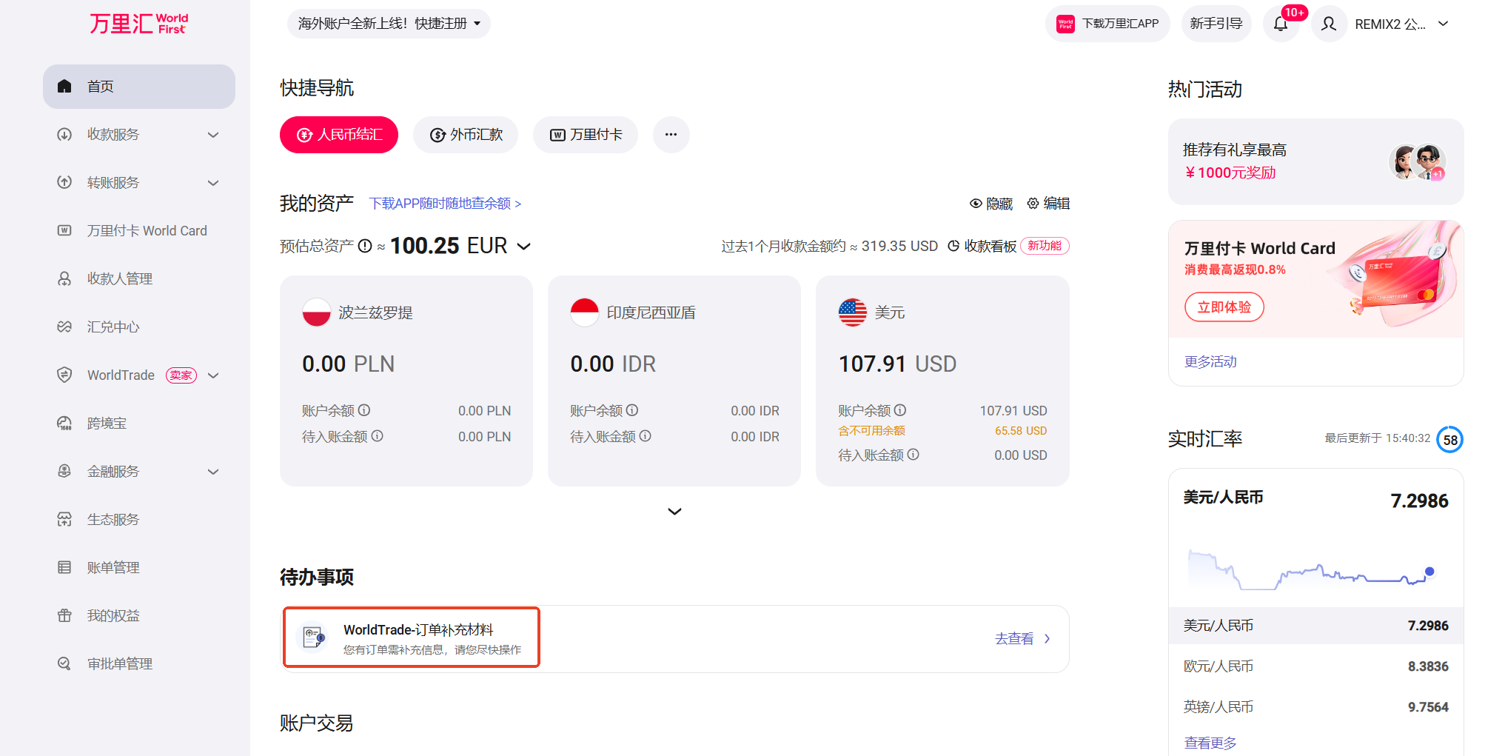Viewport: 1485px width, 756px height.
Task: Open 汇兑中心 in the sidebar
Action: tap(113, 327)
